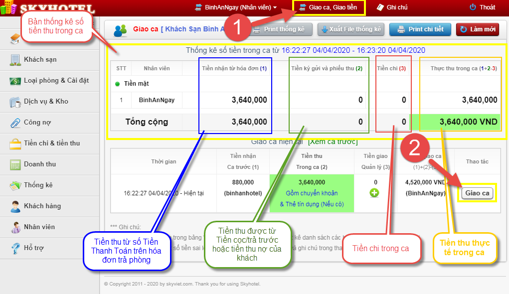This screenshot has width=509, height=294.
Task: Go to Dịch vụ & Kho
Action: 46,102
